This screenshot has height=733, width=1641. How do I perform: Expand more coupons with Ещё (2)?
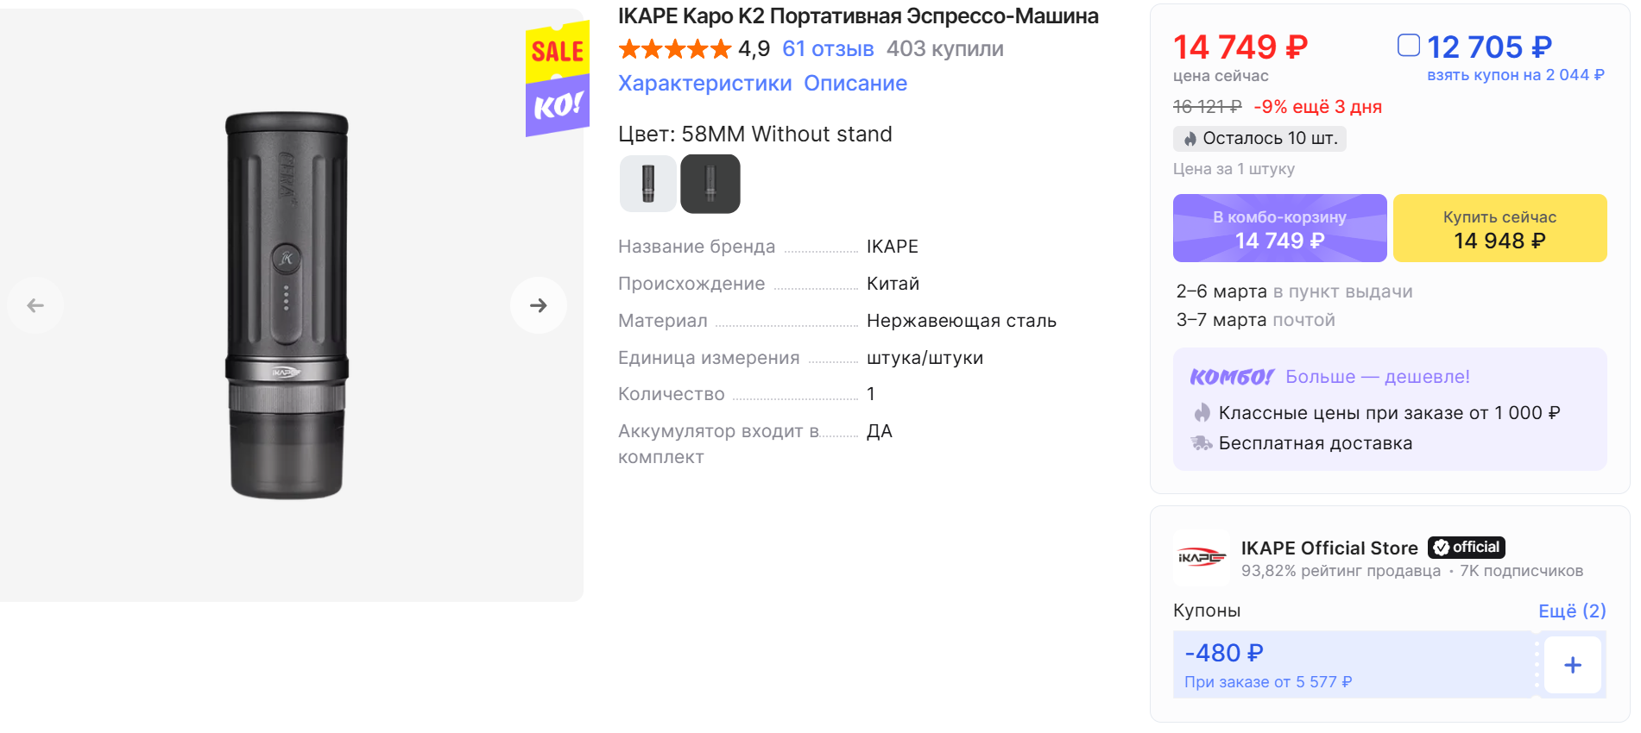click(x=1572, y=611)
